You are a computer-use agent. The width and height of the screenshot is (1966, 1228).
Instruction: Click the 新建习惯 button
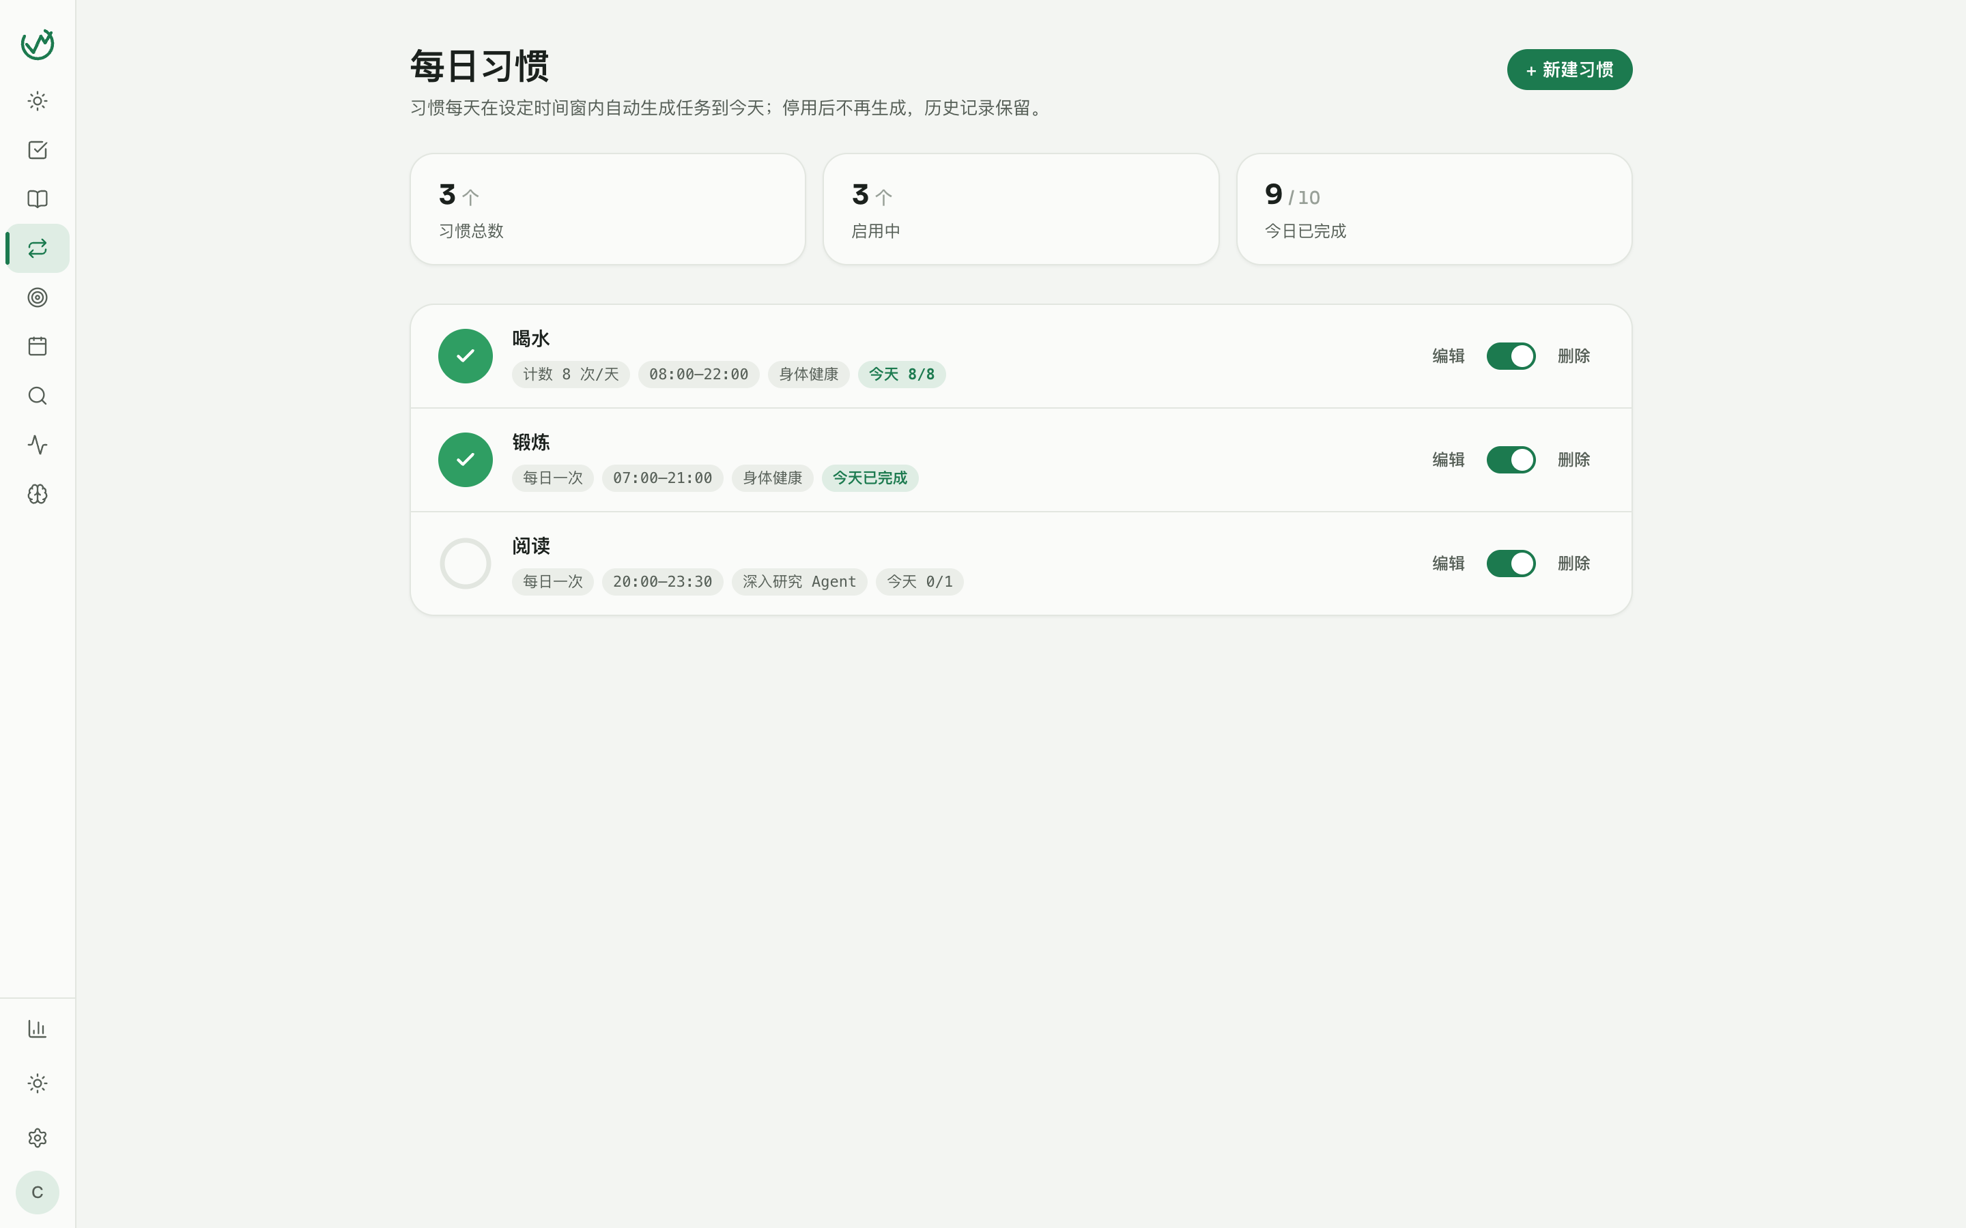pyautogui.click(x=1569, y=70)
